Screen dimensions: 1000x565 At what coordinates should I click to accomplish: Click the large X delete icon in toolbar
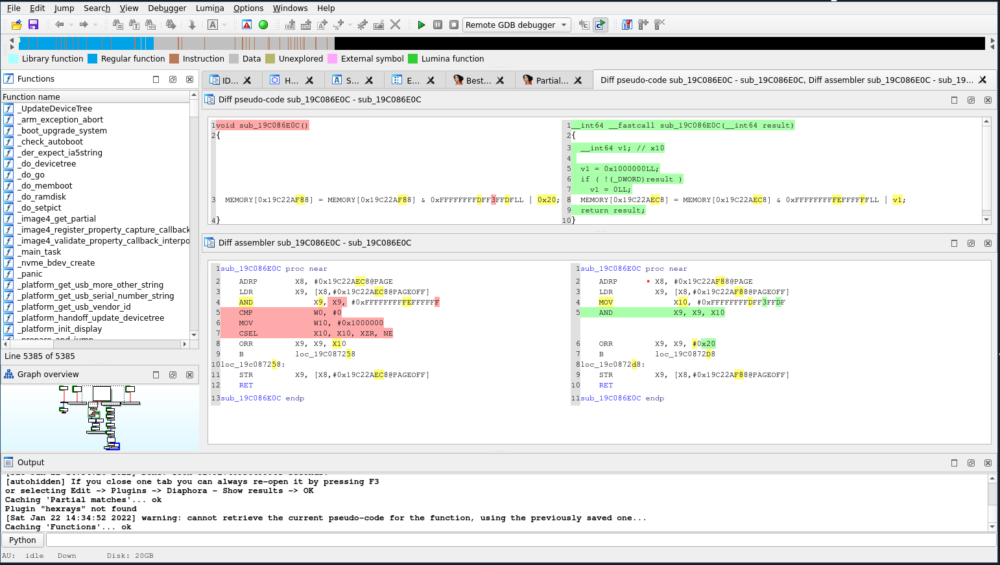coord(396,25)
